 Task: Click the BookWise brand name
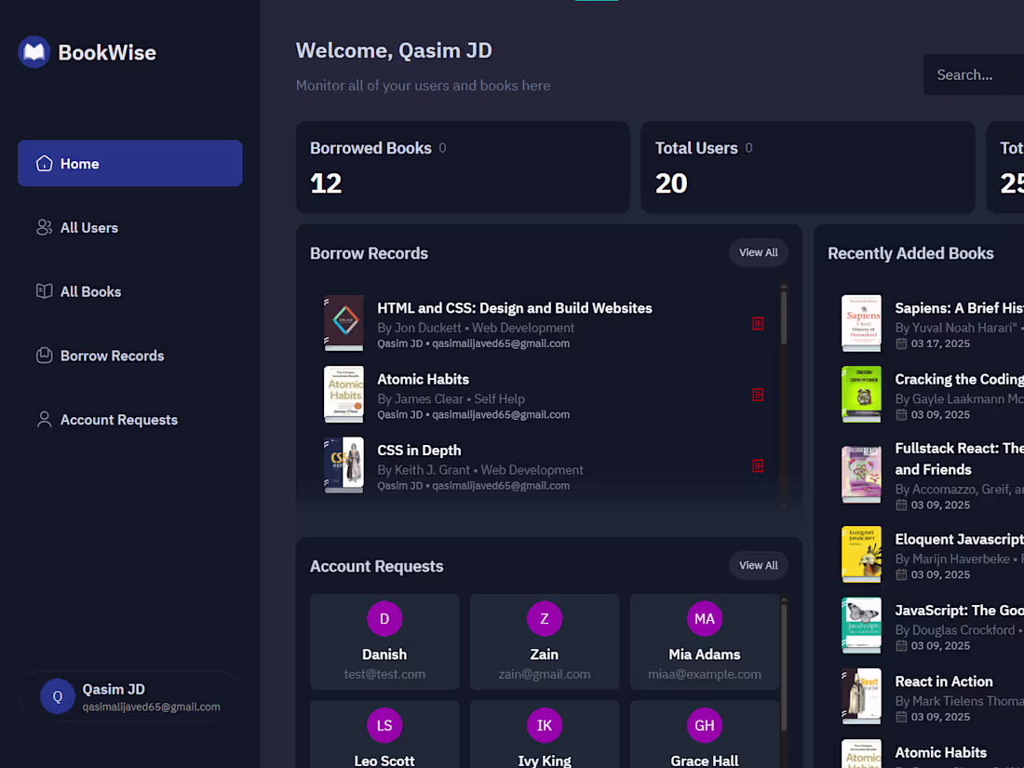click(x=107, y=52)
